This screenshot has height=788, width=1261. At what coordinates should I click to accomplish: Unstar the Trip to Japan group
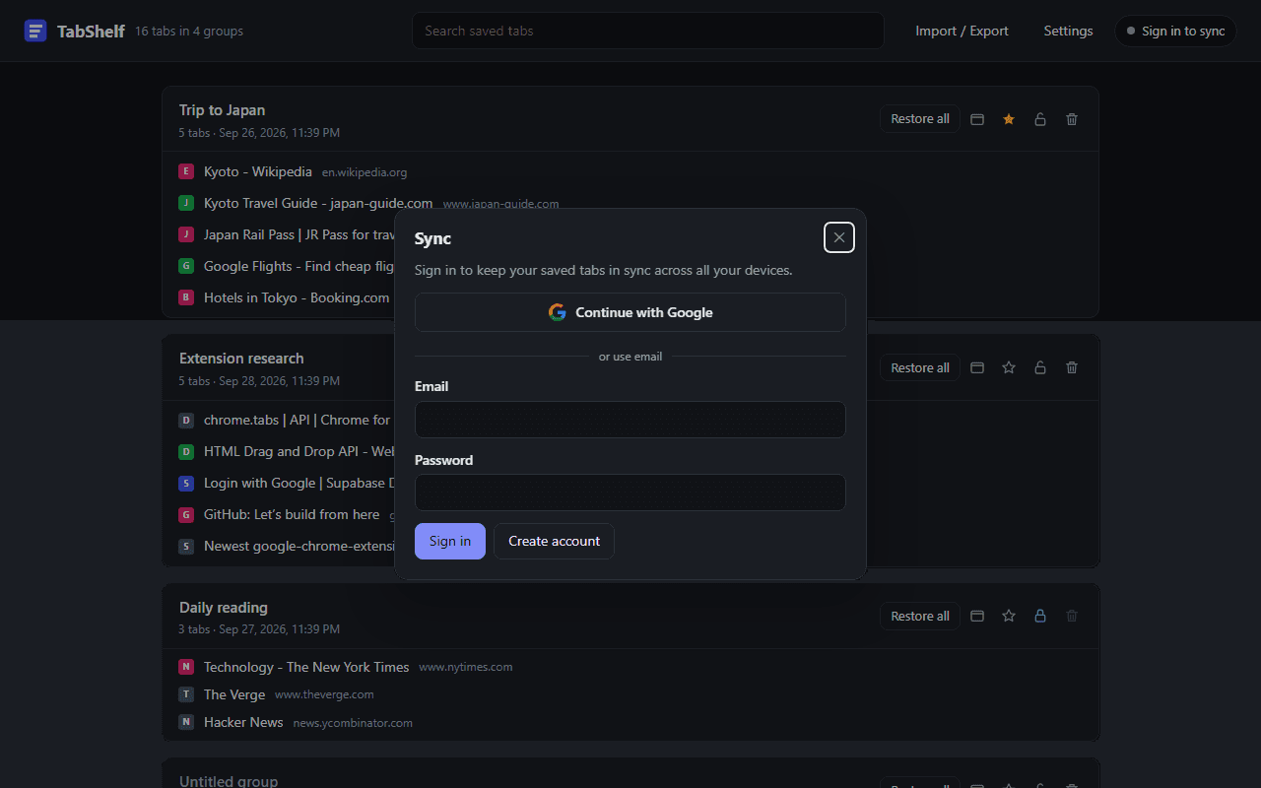1009,119
